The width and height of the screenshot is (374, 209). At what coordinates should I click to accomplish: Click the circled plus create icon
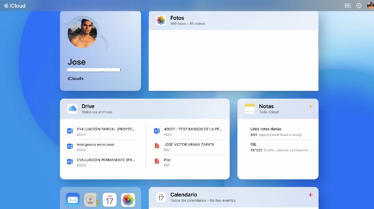pos(359,5)
